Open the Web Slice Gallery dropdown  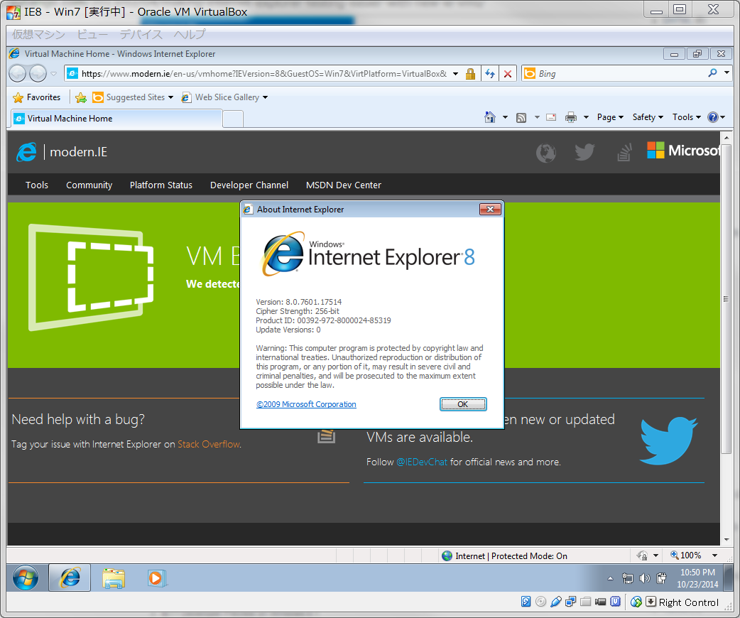(x=265, y=97)
